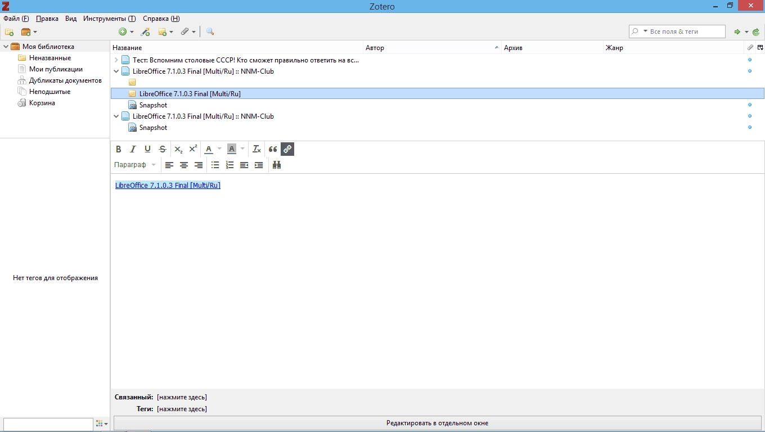Screen dimensions: 765x432
Task: Open the new library dropdown icon
Action: (x=29, y=32)
